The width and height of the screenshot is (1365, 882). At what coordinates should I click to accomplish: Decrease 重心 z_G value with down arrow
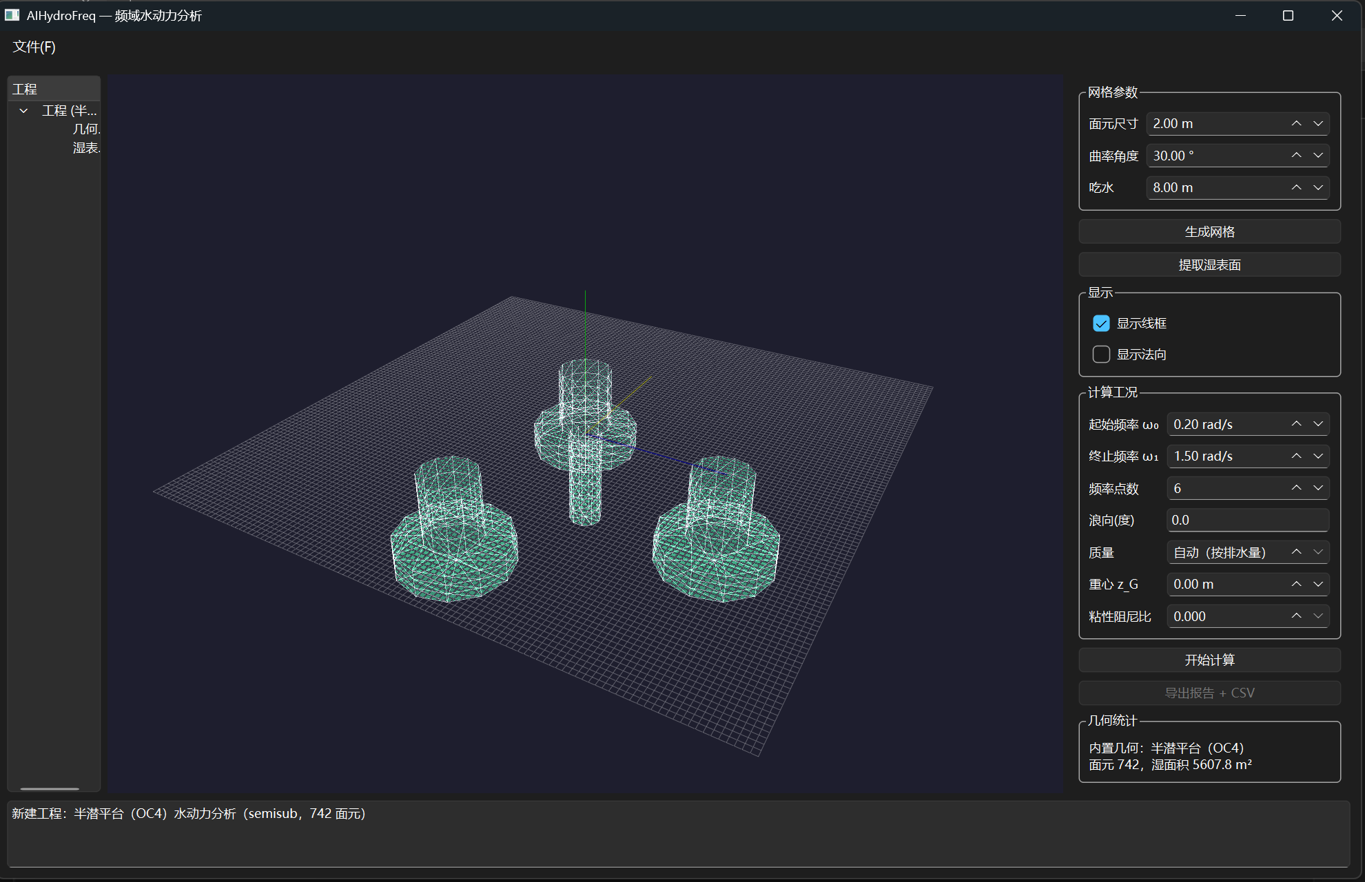click(x=1318, y=584)
